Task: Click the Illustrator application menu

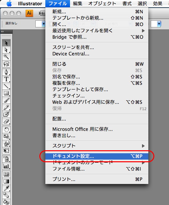Action: tap(30, 4)
